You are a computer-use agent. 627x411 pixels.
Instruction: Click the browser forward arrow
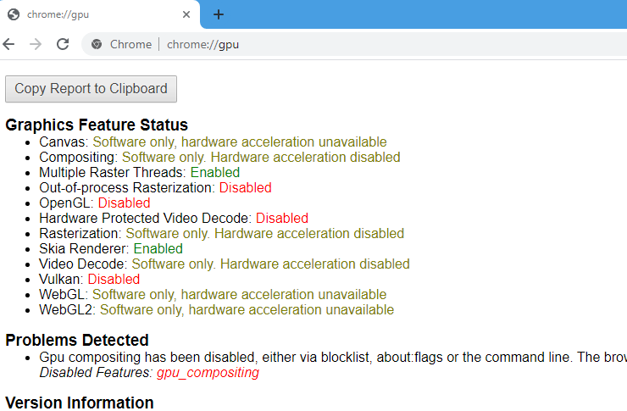tap(36, 44)
